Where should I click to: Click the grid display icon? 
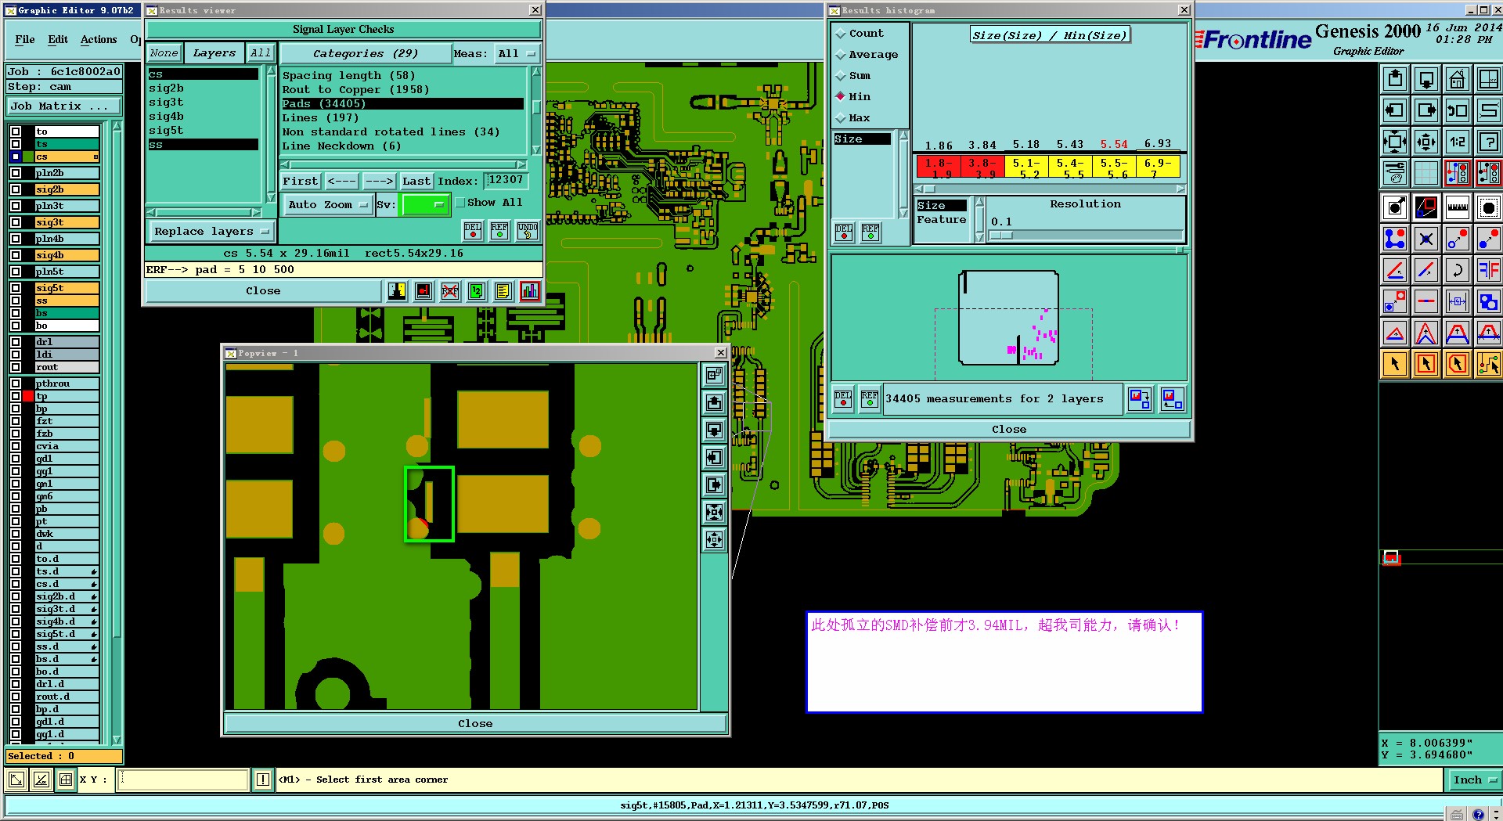(x=1426, y=173)
